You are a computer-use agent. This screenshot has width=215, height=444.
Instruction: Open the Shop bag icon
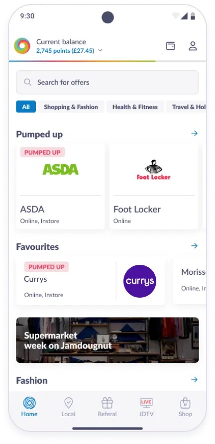tap(185, 403)
